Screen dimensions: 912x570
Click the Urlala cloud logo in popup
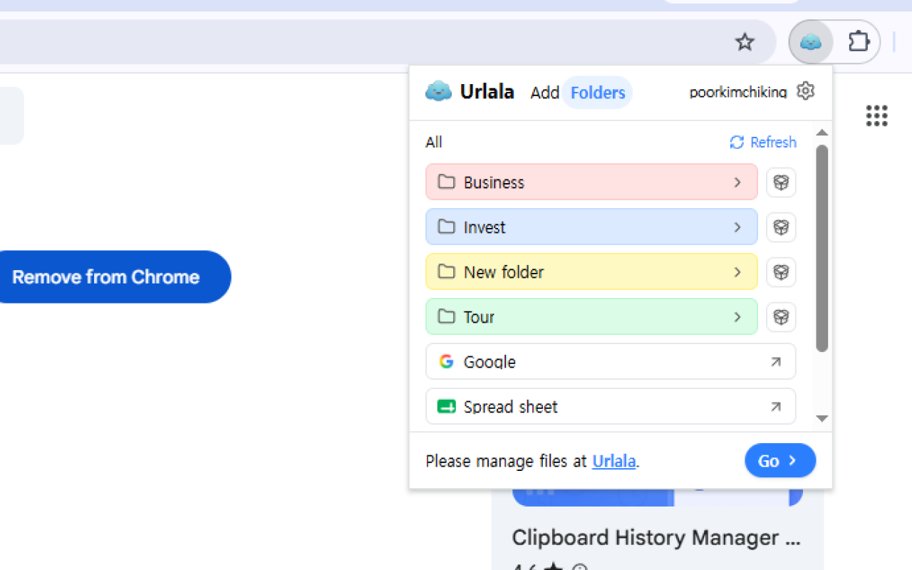[438, 92]
